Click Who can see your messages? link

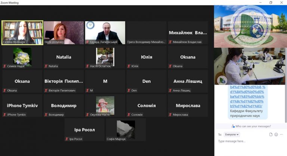pos(253,126)
